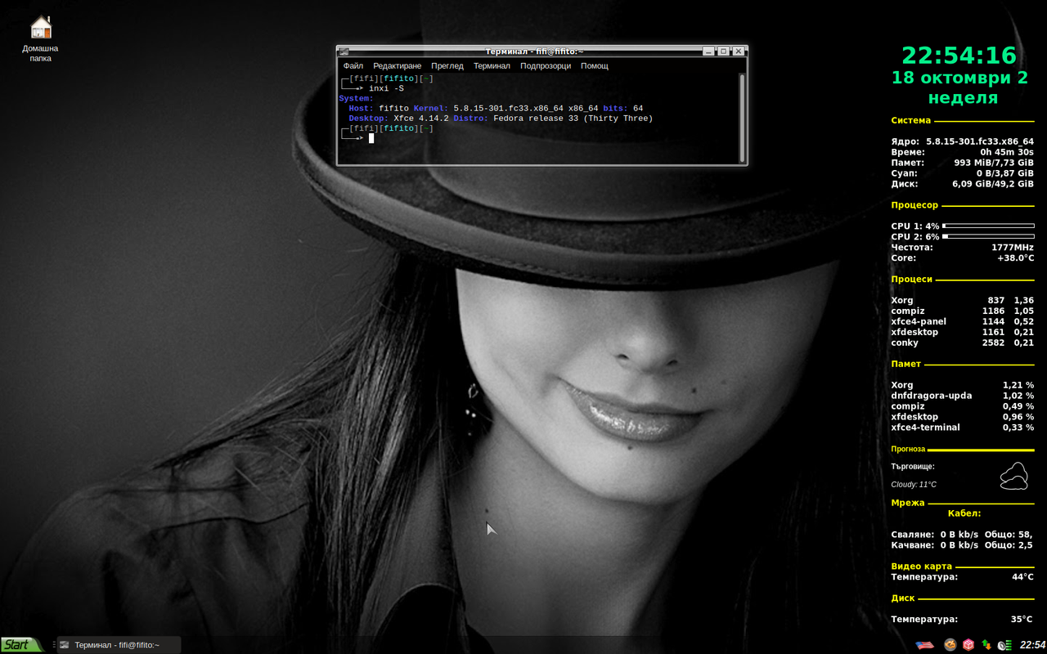Click the 'dnfdragora-upda' memory row

(963, 396)
